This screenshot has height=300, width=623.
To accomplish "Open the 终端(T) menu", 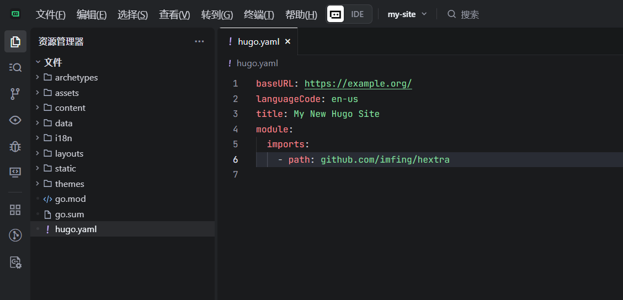I will (259, 15).
